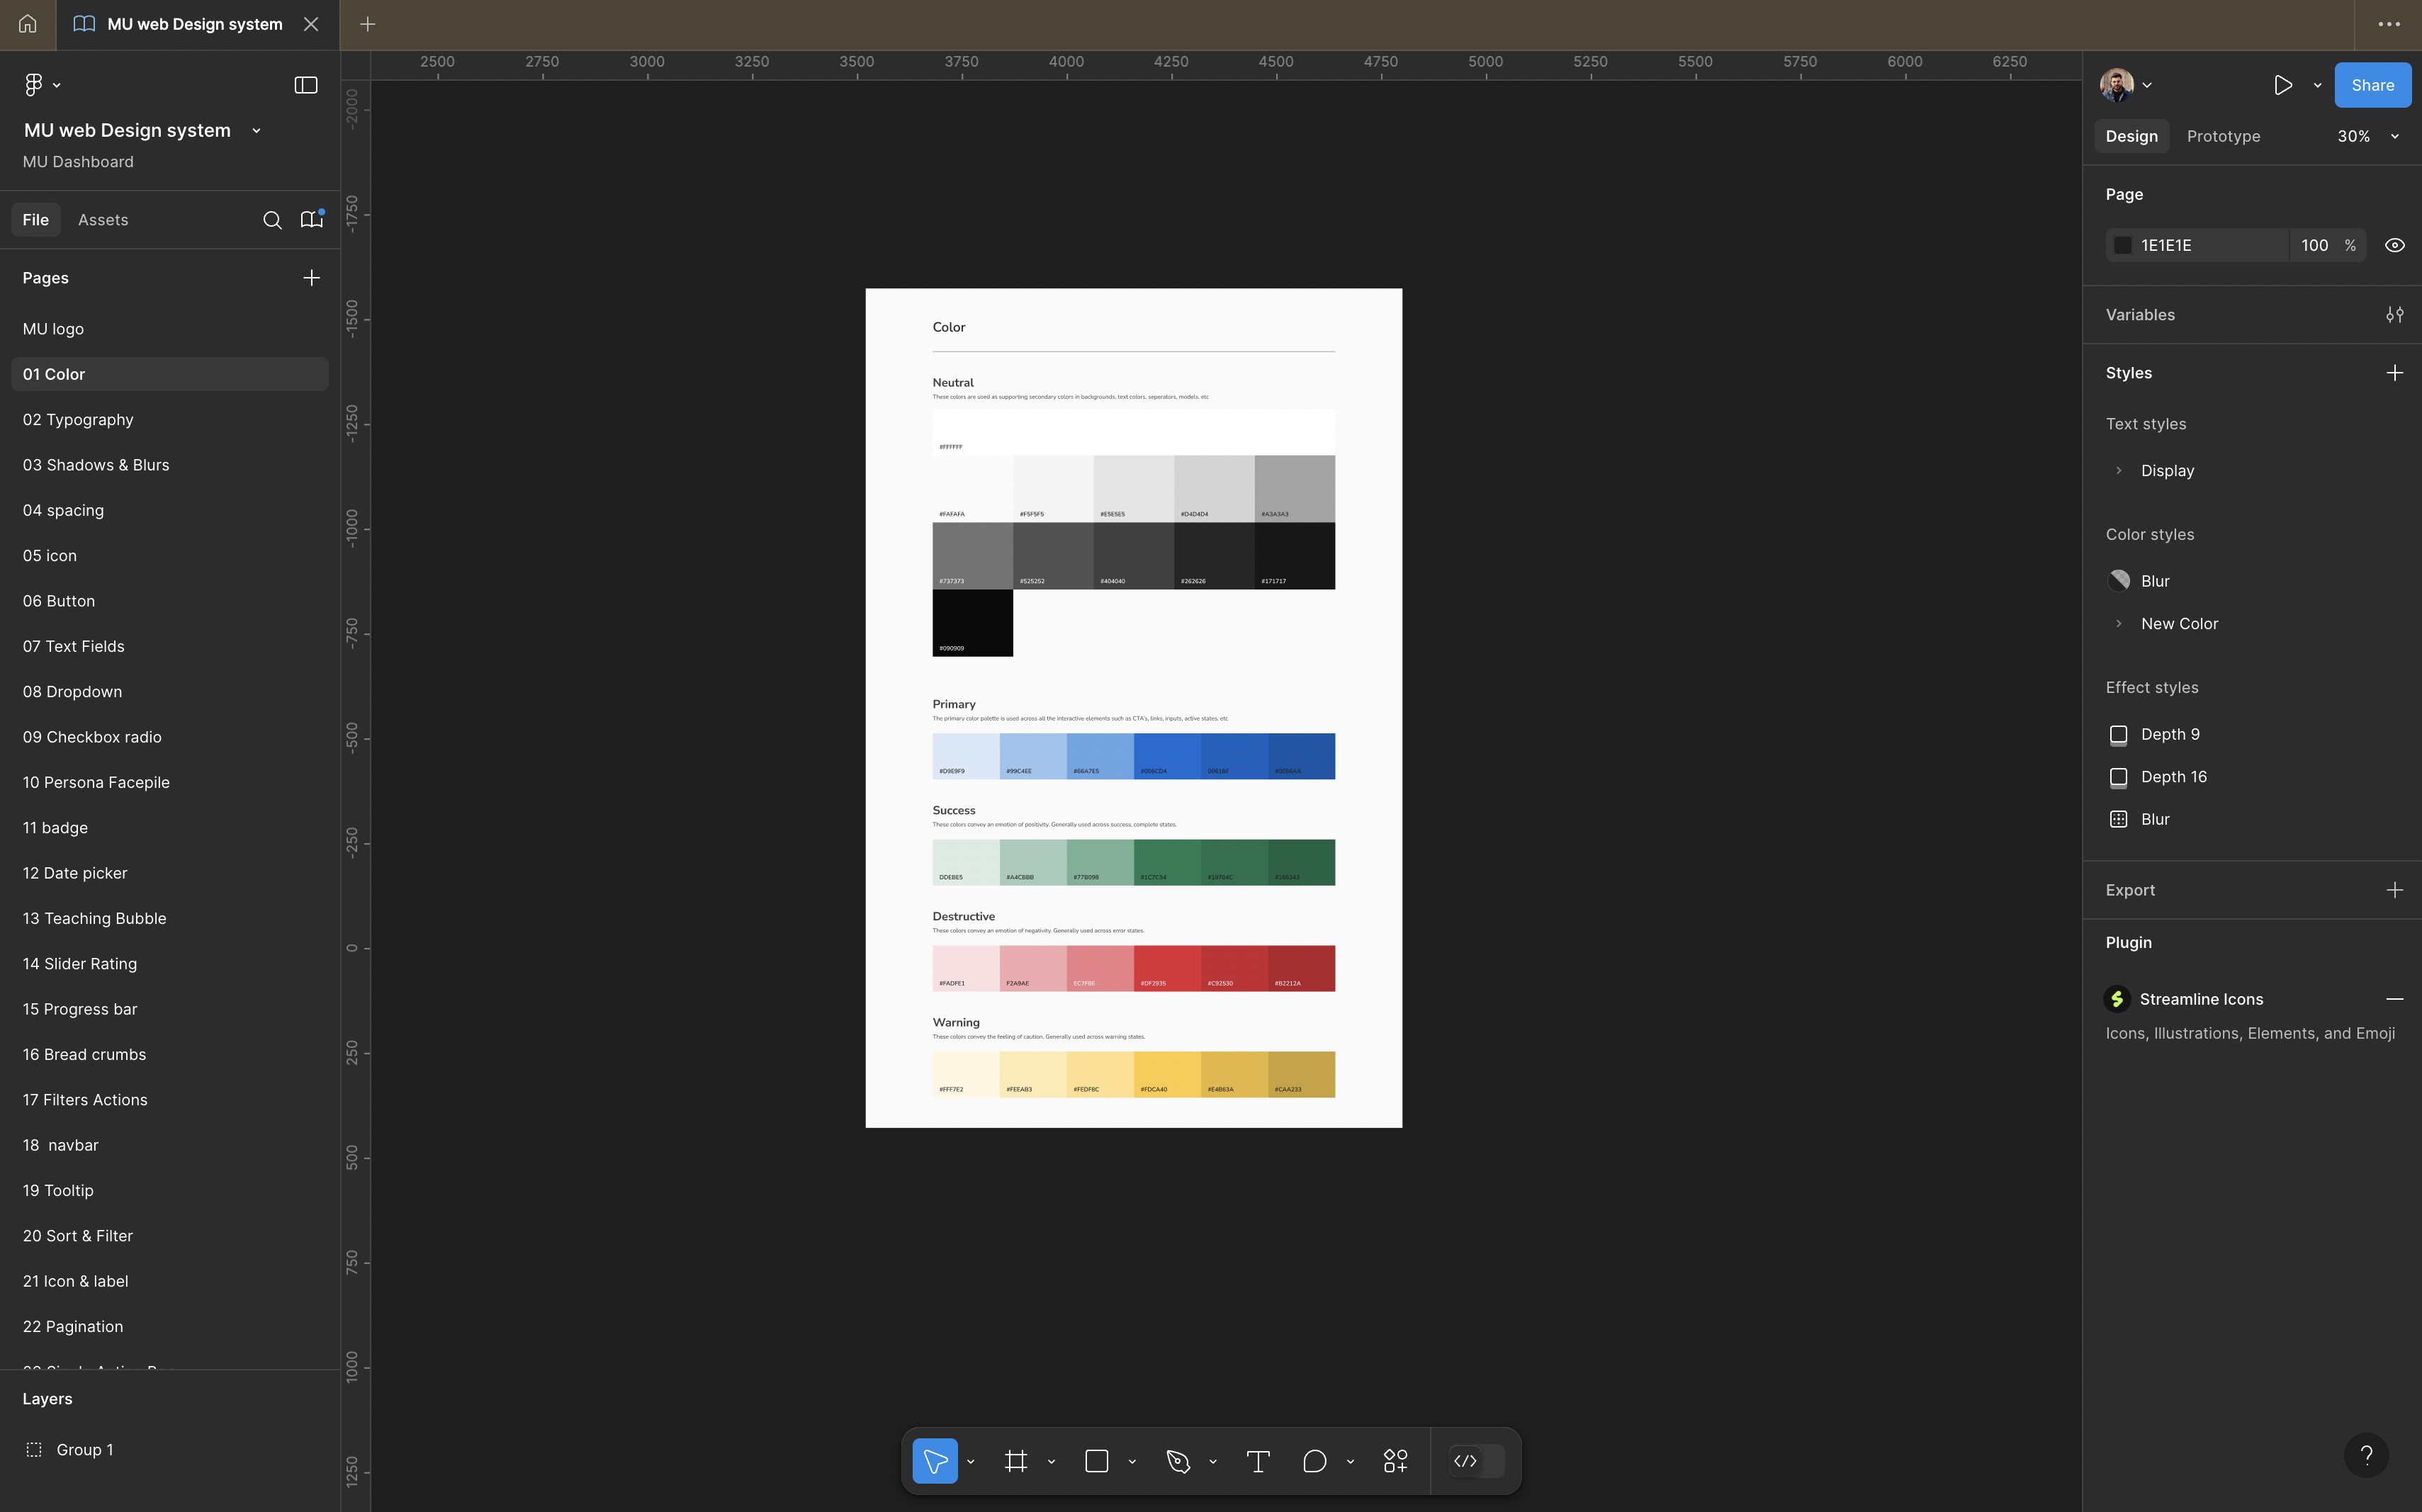The image size is (2422, 1512).
Task: Expand the Display text styles group
Action: pyautogui.click(x=2118, y=471)
